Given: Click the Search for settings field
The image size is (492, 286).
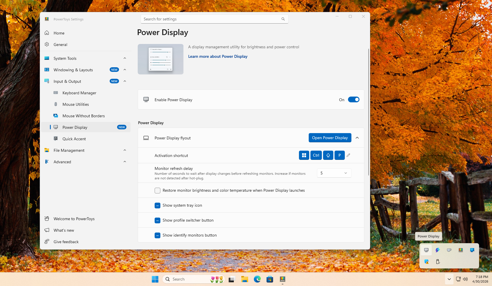Looking at the screenshot, I should (x=214, y=19).
